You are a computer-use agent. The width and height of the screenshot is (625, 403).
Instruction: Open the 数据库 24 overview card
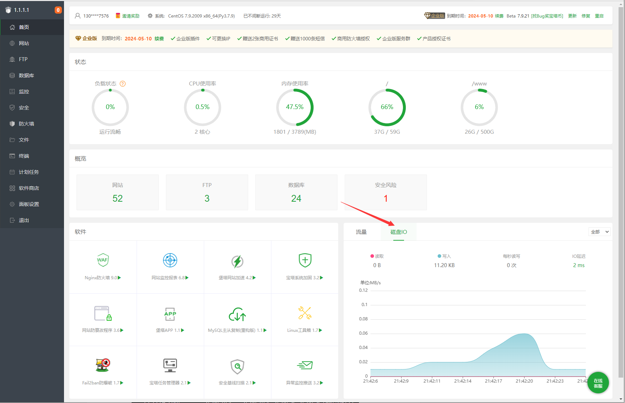click(296, 192)
